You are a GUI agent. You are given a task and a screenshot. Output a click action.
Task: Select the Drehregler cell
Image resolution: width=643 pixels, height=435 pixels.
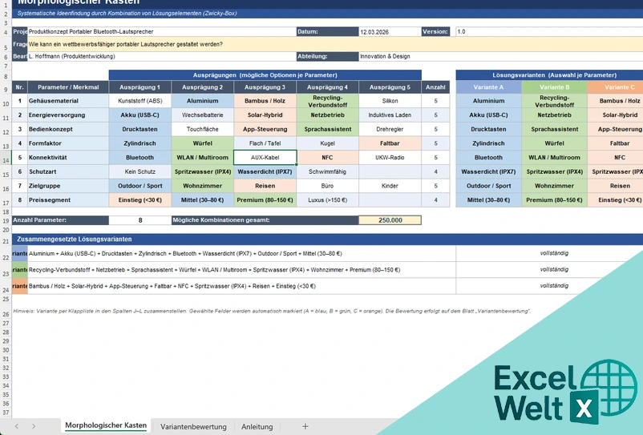tap(390, 129)
